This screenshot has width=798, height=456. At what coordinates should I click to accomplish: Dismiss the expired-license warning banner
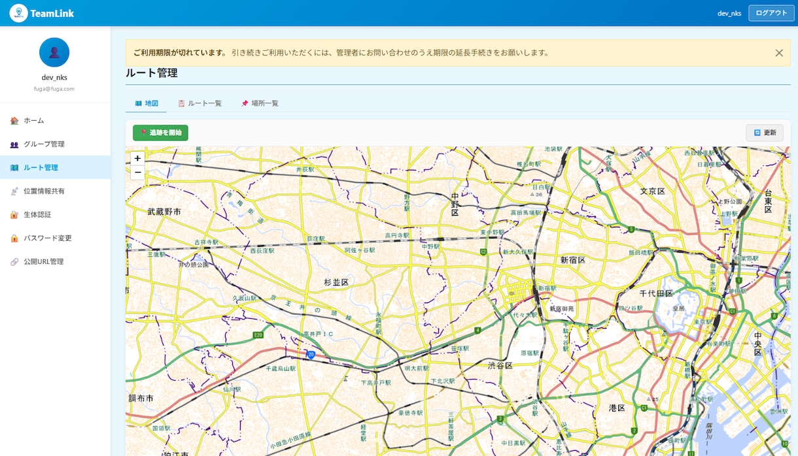[x=779, y=53]
